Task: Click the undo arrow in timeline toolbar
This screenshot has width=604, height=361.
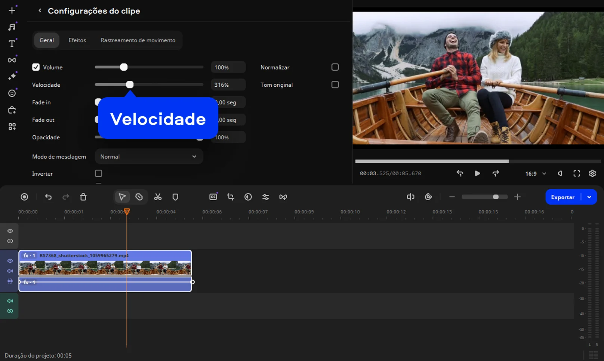Action: (x=48, y=197)
